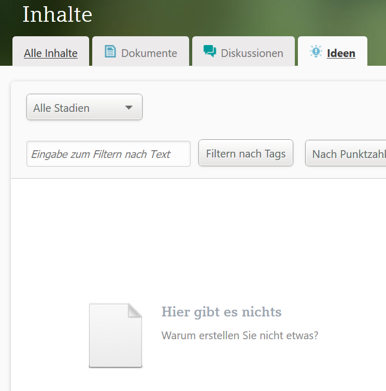Focus the text filter input field

click(108, 154)
